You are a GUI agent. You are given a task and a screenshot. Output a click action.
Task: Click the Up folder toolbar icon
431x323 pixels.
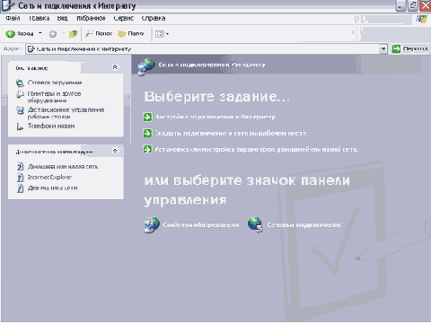coord(73,34)
